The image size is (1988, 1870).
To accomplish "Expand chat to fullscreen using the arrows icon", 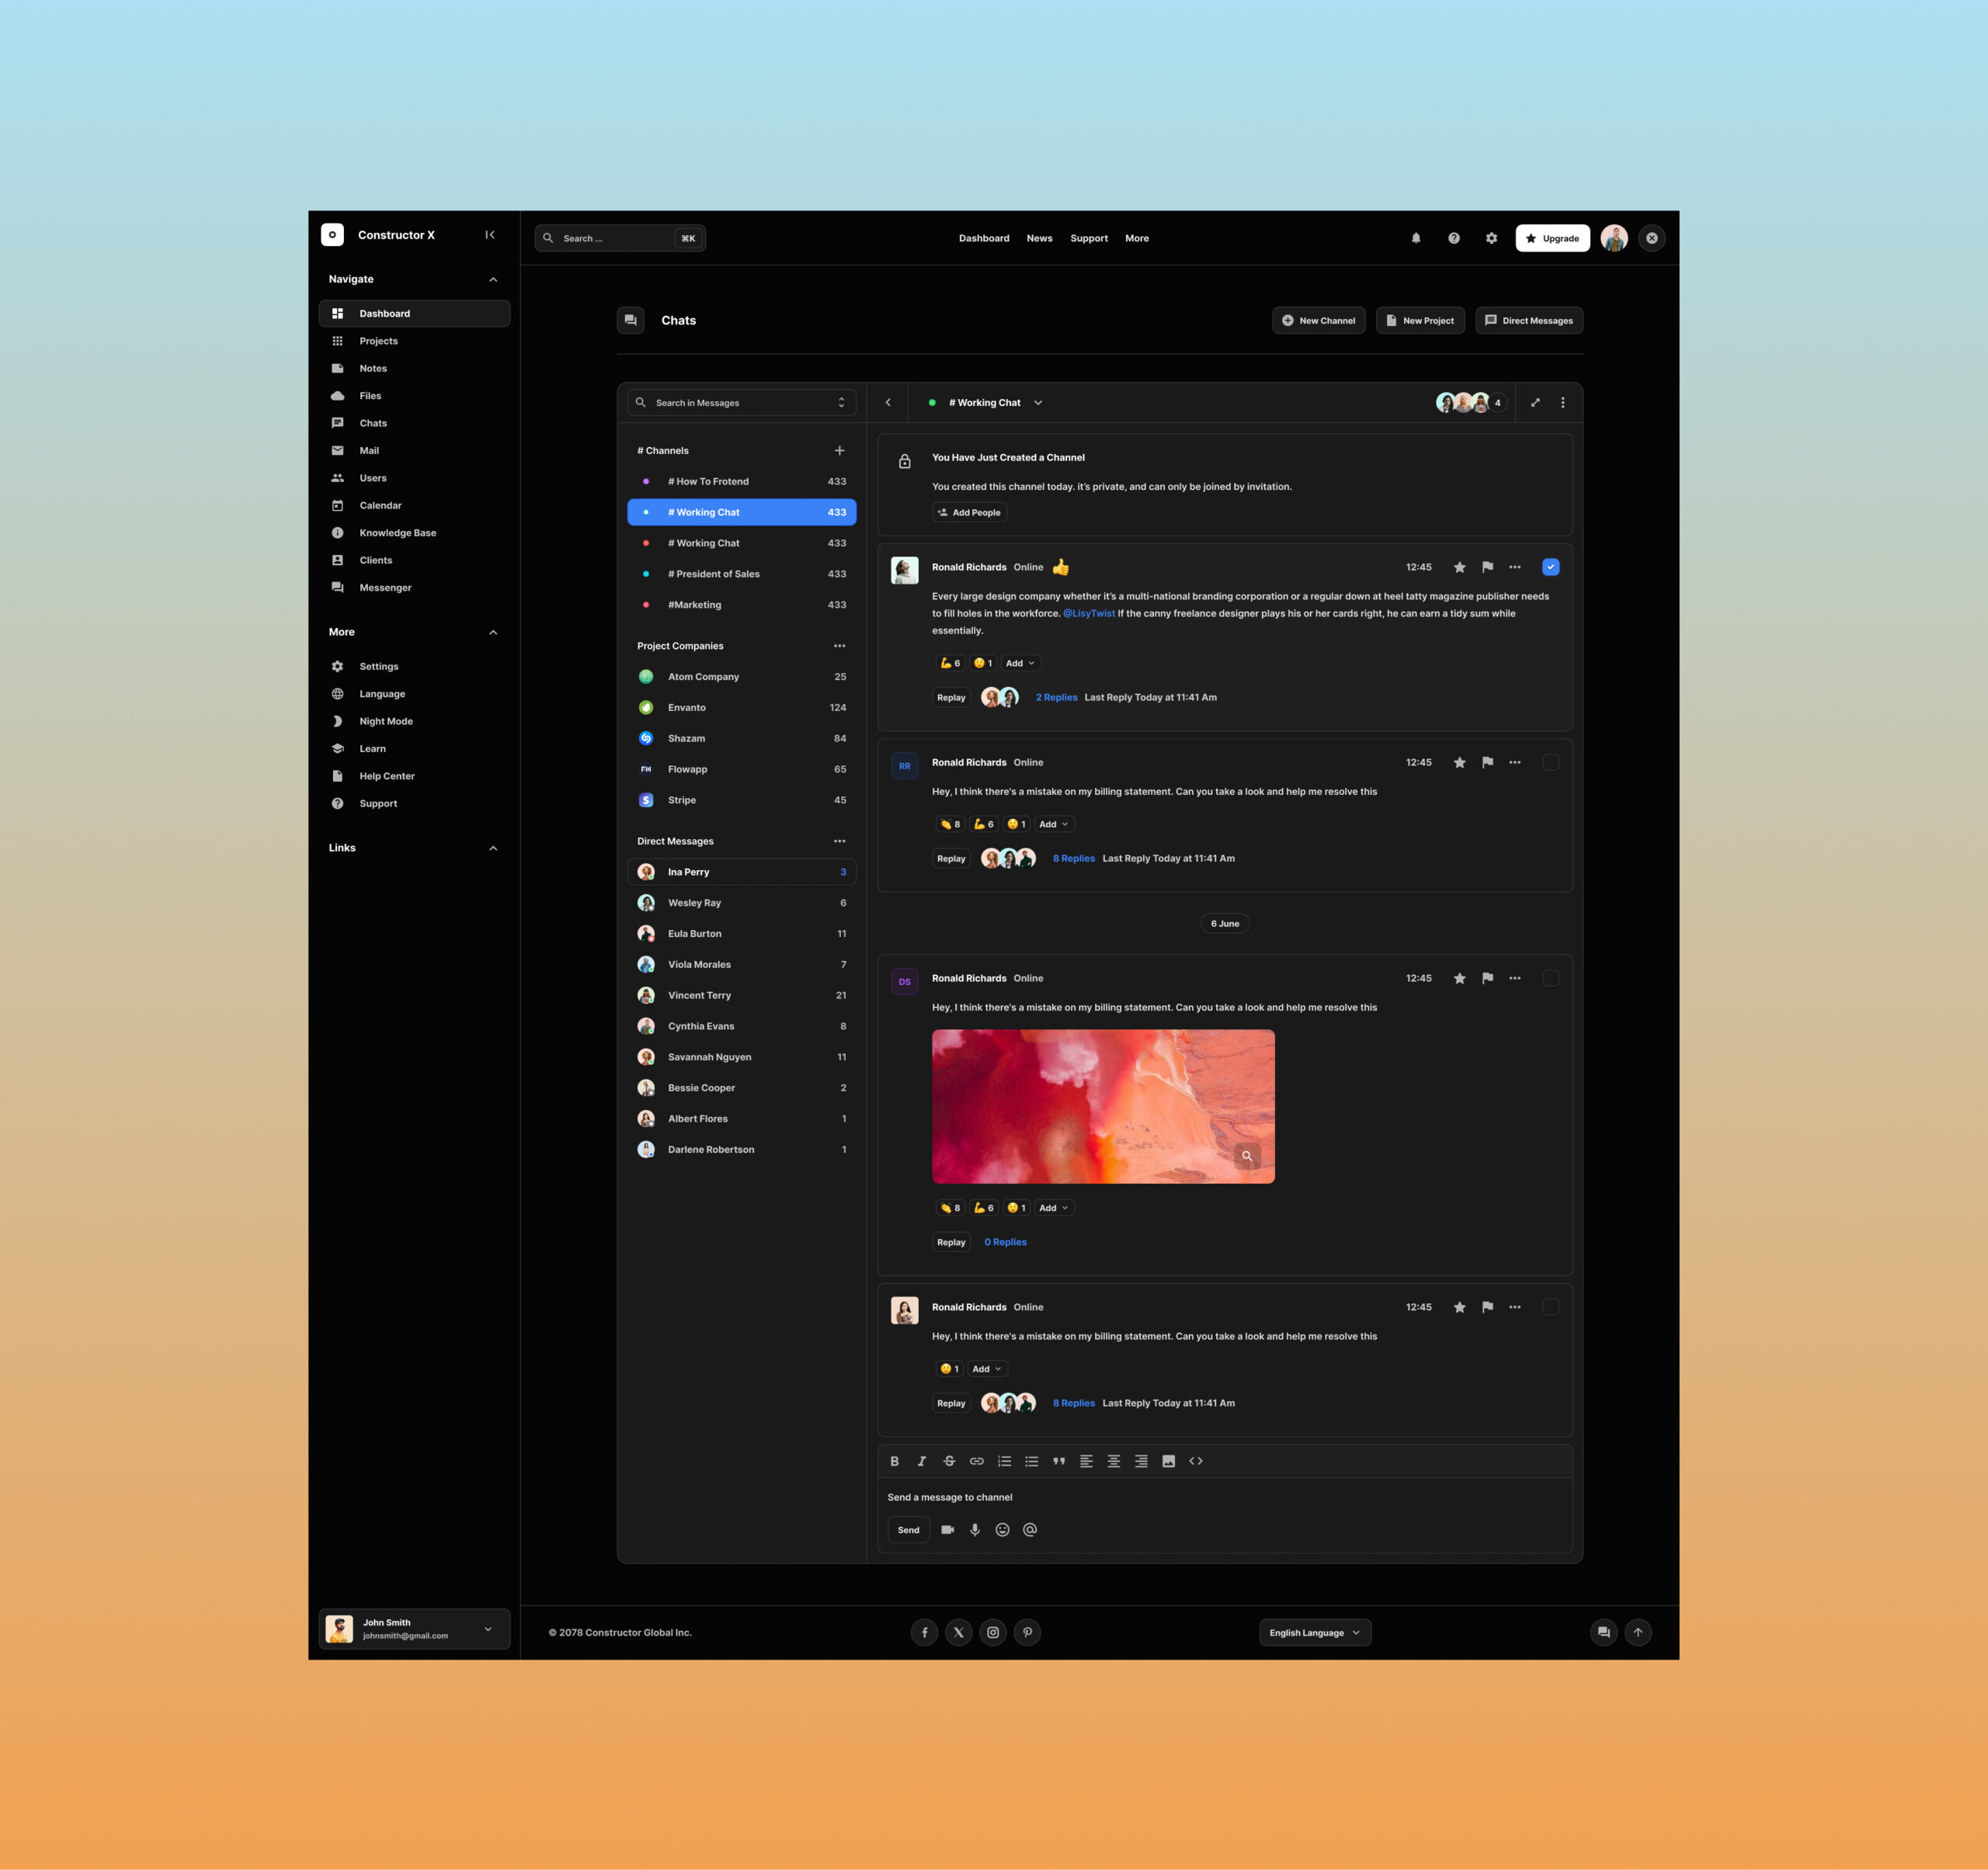I will [1535, 403].
